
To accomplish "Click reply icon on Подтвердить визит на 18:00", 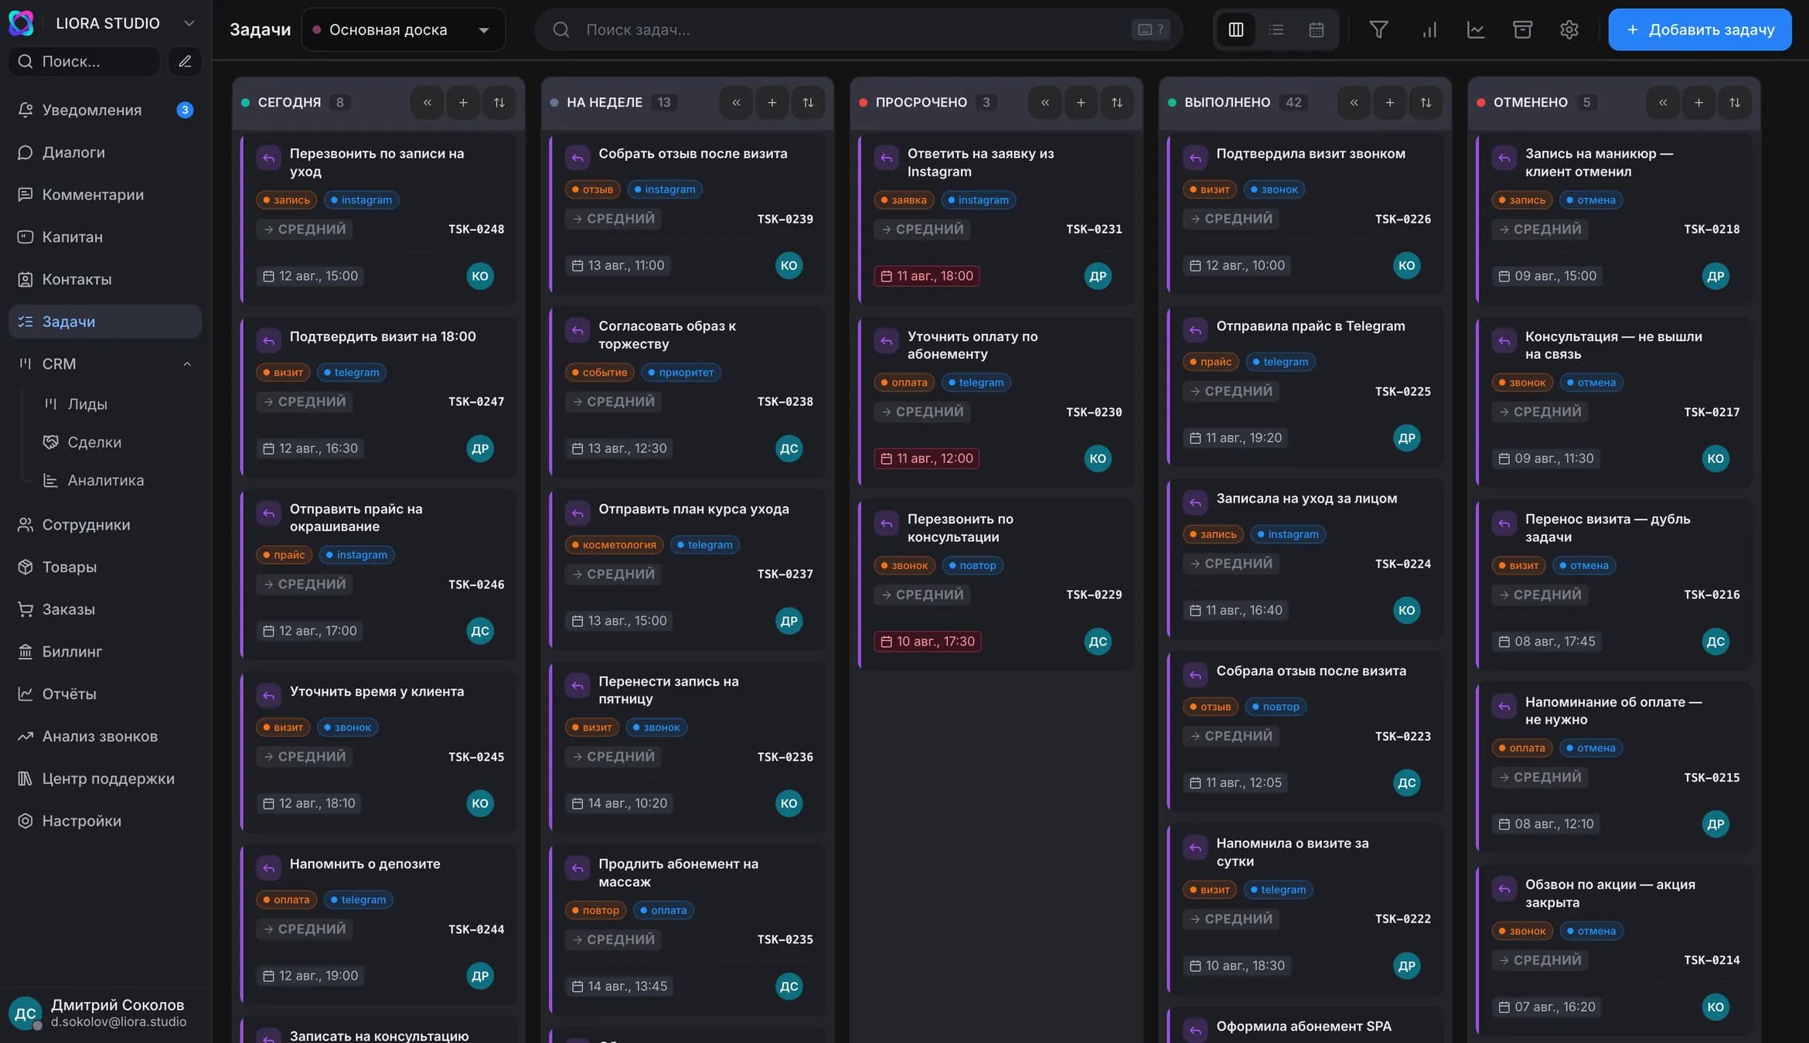I will click(x=268, y=341).
